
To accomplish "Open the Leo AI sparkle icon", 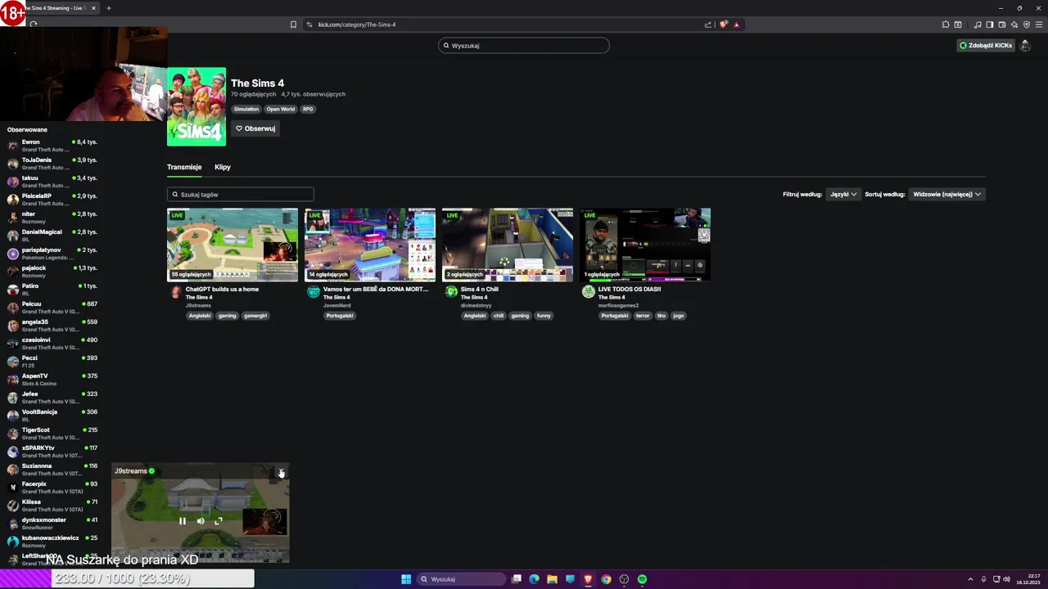I will [x=1014, y=25].
